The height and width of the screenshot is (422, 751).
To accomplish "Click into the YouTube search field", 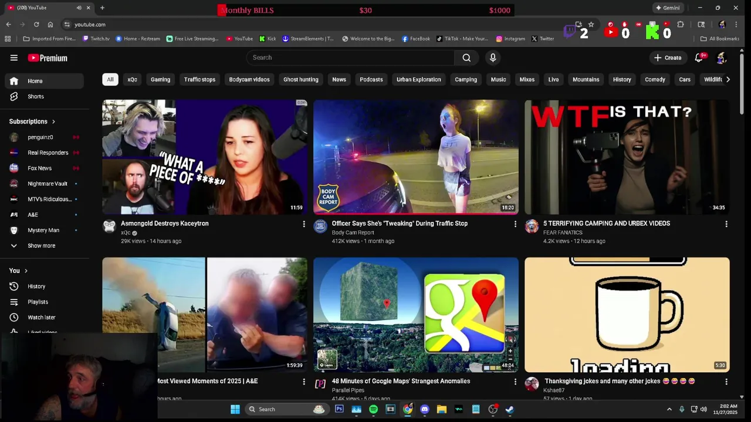I will pyautogui.click(x=350, y=57).
